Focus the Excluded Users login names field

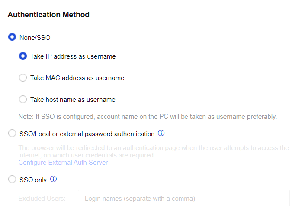(x=183, y=199)
